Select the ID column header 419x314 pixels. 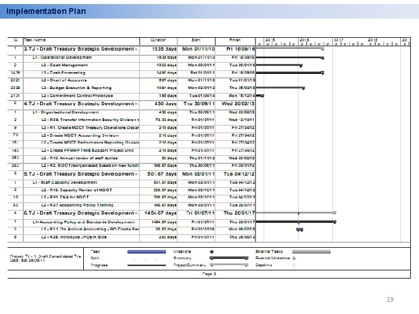point(16,40)
